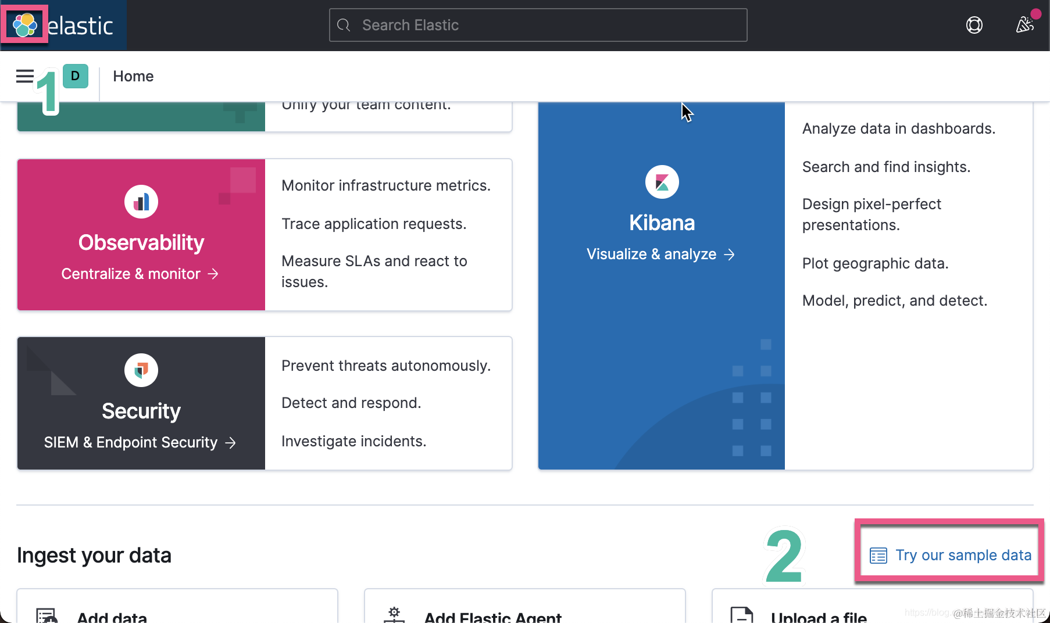Click the sample data table icon
The image size is (1050, 623).
pyautogui.click(x=878, y=556)
